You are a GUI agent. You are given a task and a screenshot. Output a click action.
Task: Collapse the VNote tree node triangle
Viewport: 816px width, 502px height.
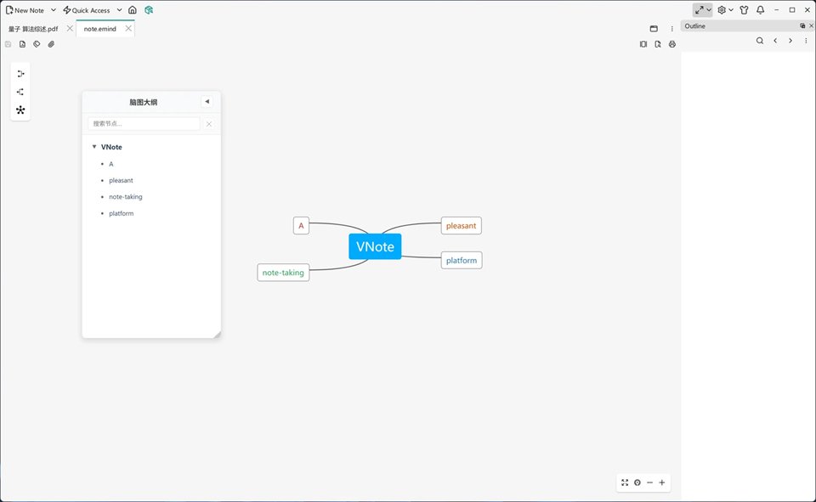[x=94, y=147]
